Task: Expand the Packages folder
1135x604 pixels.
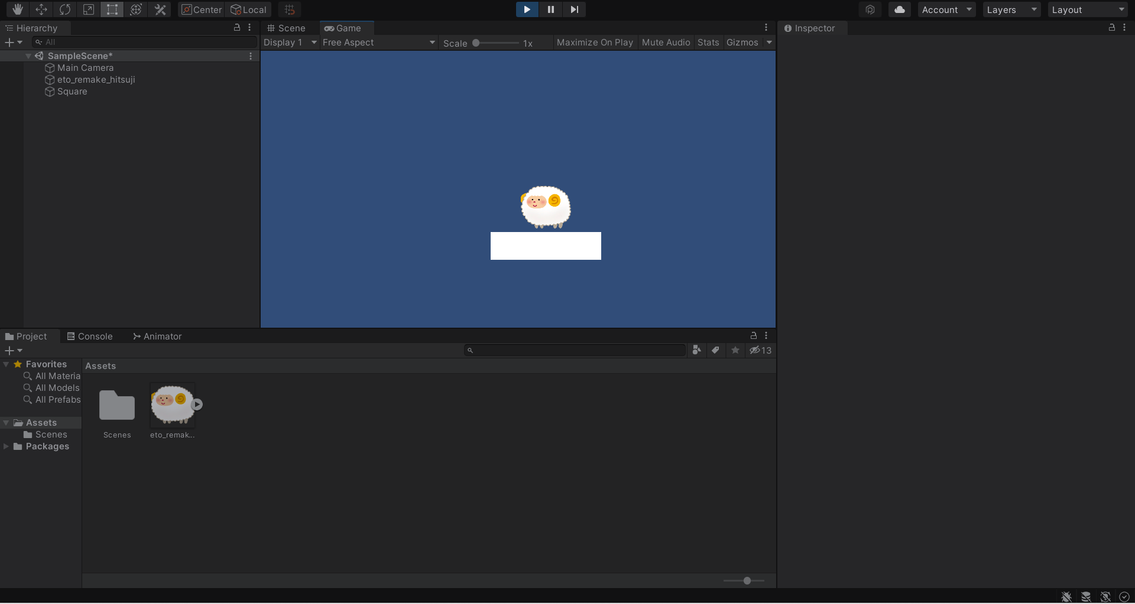Action: 7,446
